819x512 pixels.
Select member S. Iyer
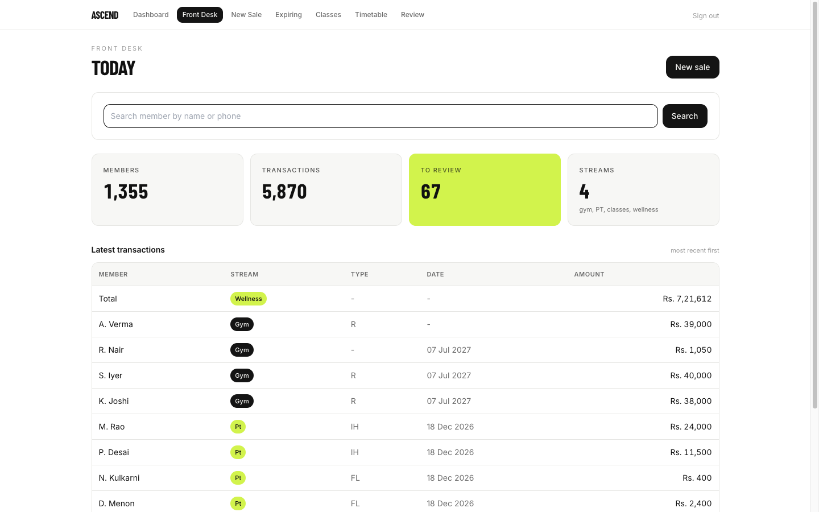(x=110, y=375)
